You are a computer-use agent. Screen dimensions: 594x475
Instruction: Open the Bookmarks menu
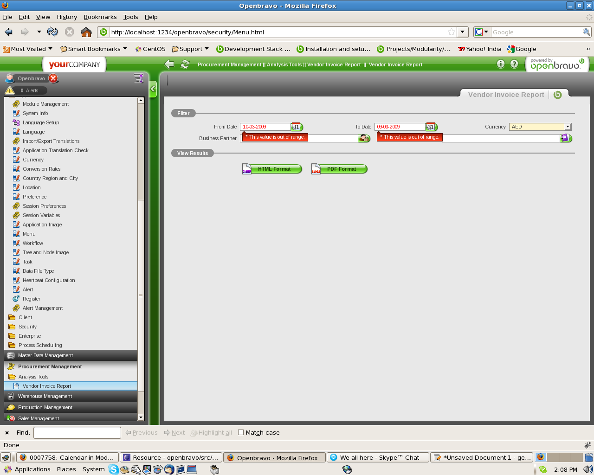coord(100,17)
